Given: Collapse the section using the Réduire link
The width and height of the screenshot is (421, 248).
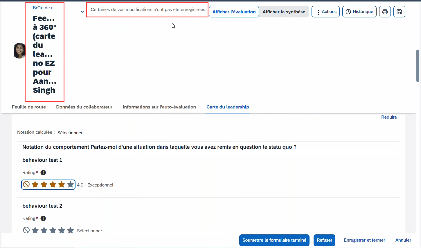Looking at the screenshot, I should (x=389, y=117).
